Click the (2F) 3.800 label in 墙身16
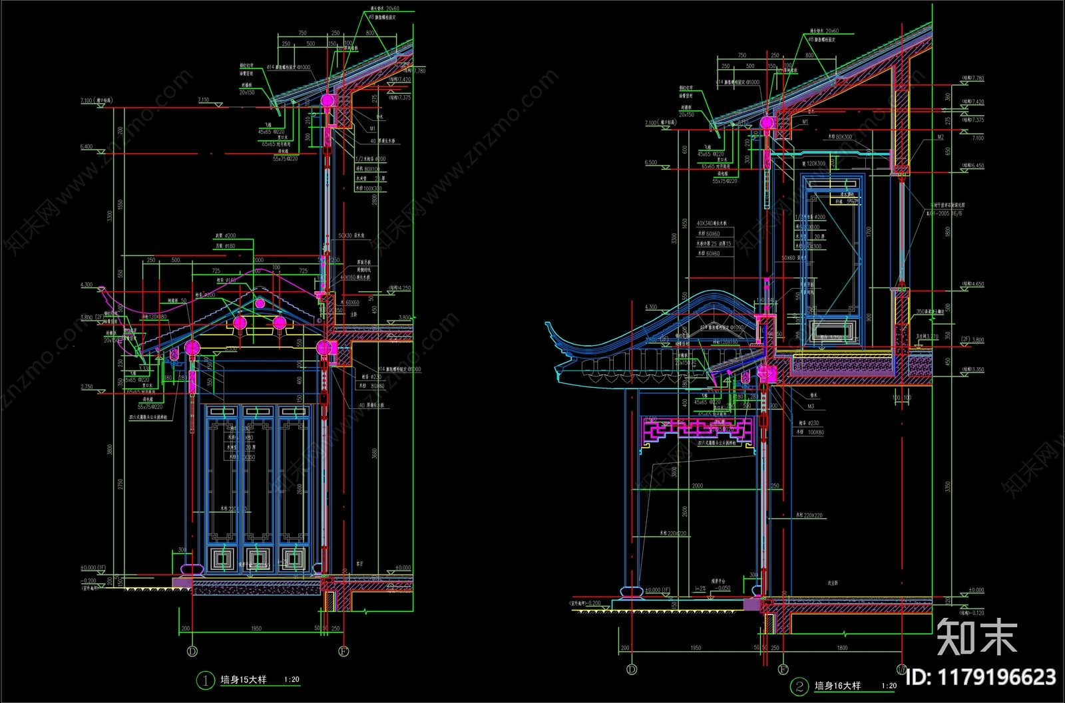Image resolution: width=1065 pixels, height=703 pixels. point(972,340)
